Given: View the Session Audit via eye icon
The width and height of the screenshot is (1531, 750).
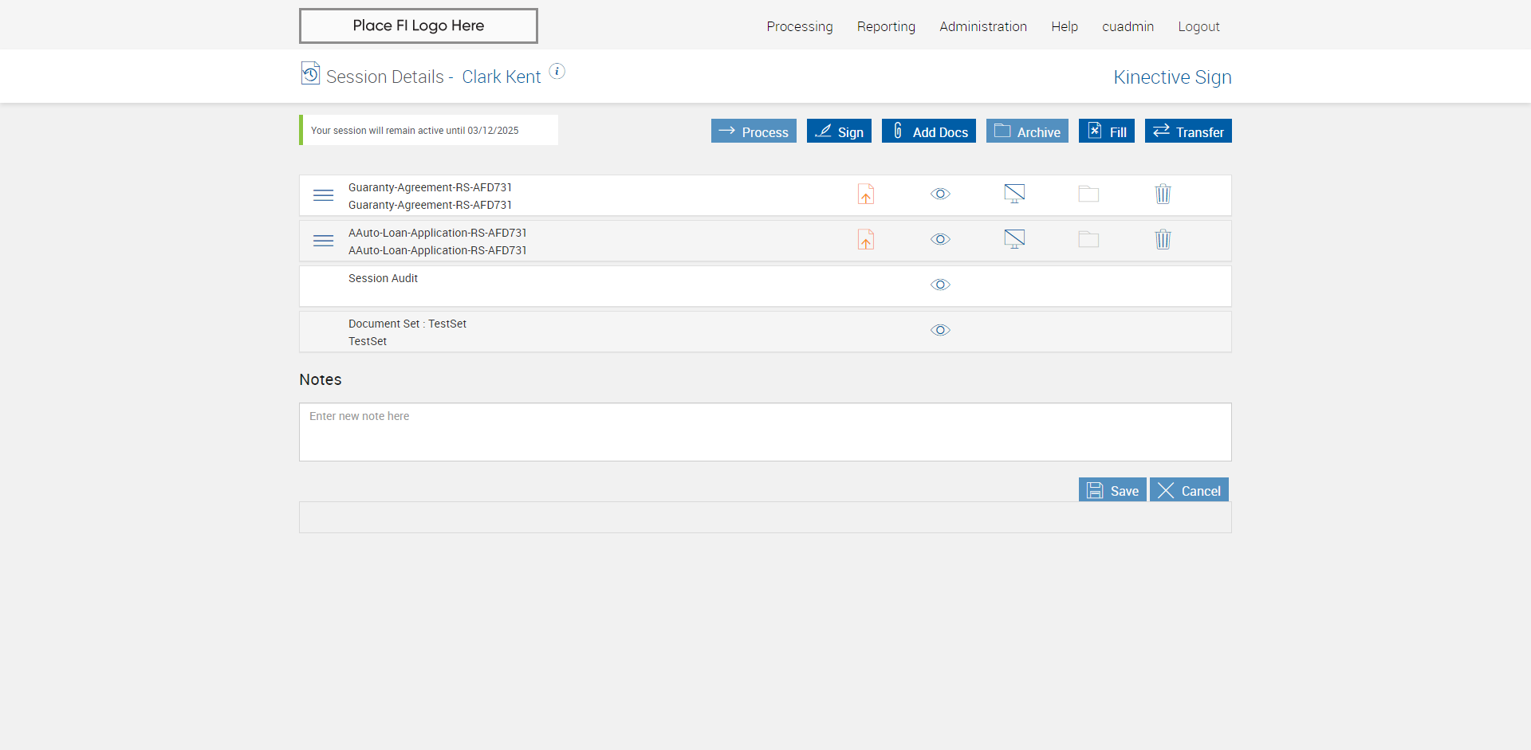Looking at the screenshot, I should [x=940, y=285].
